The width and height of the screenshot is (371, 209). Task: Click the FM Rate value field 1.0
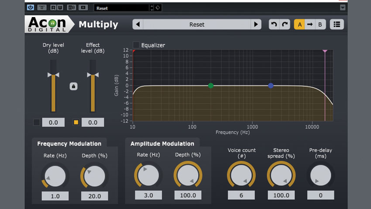(55, 196)
